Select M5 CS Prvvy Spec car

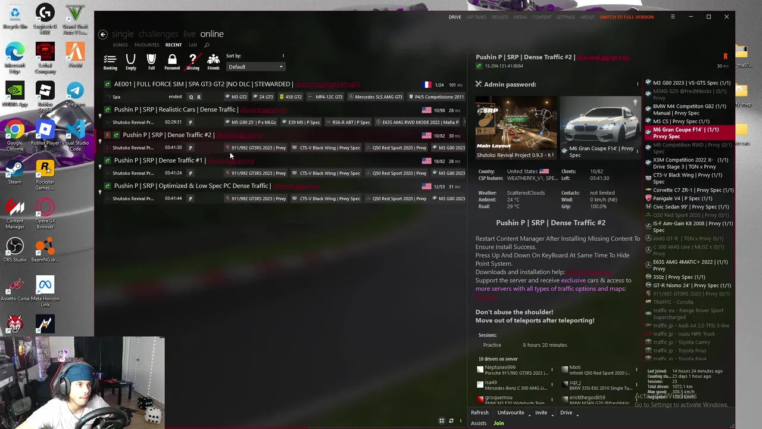tap(689, 122)
